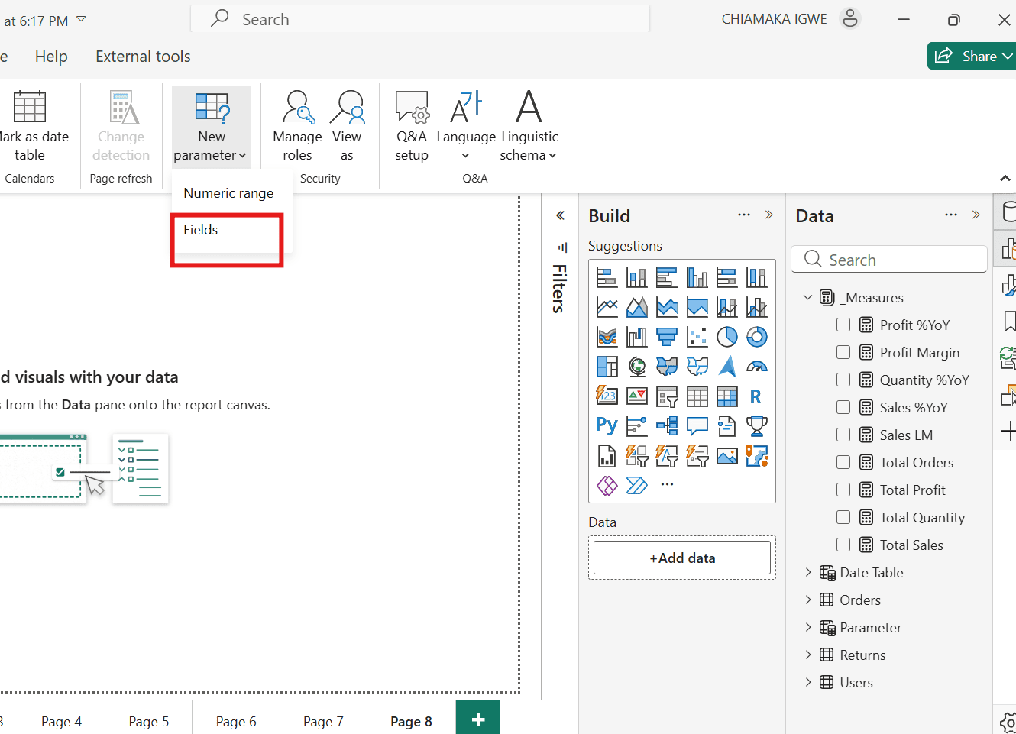Choose Fields from New parameter menu

[x=201, y=230]
